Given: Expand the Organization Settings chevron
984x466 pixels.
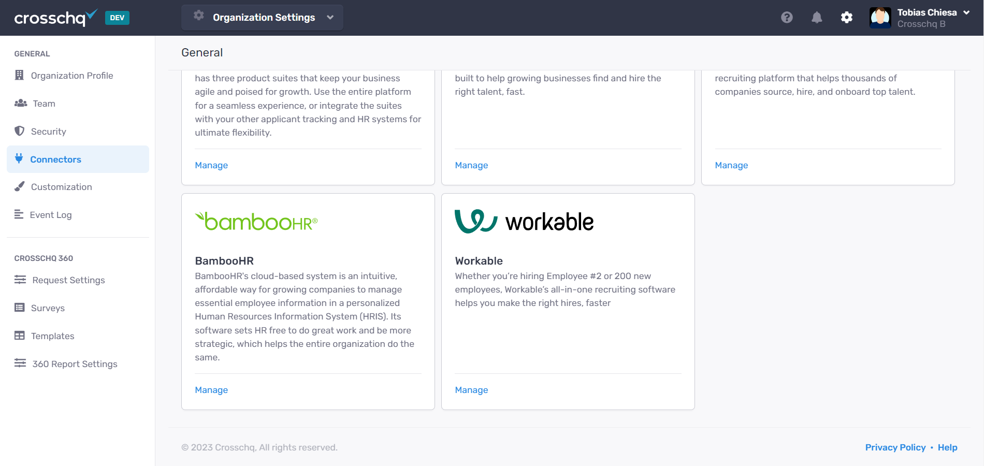Looking at the screenshot, I should pyautogui.click(x=330, y=18).
